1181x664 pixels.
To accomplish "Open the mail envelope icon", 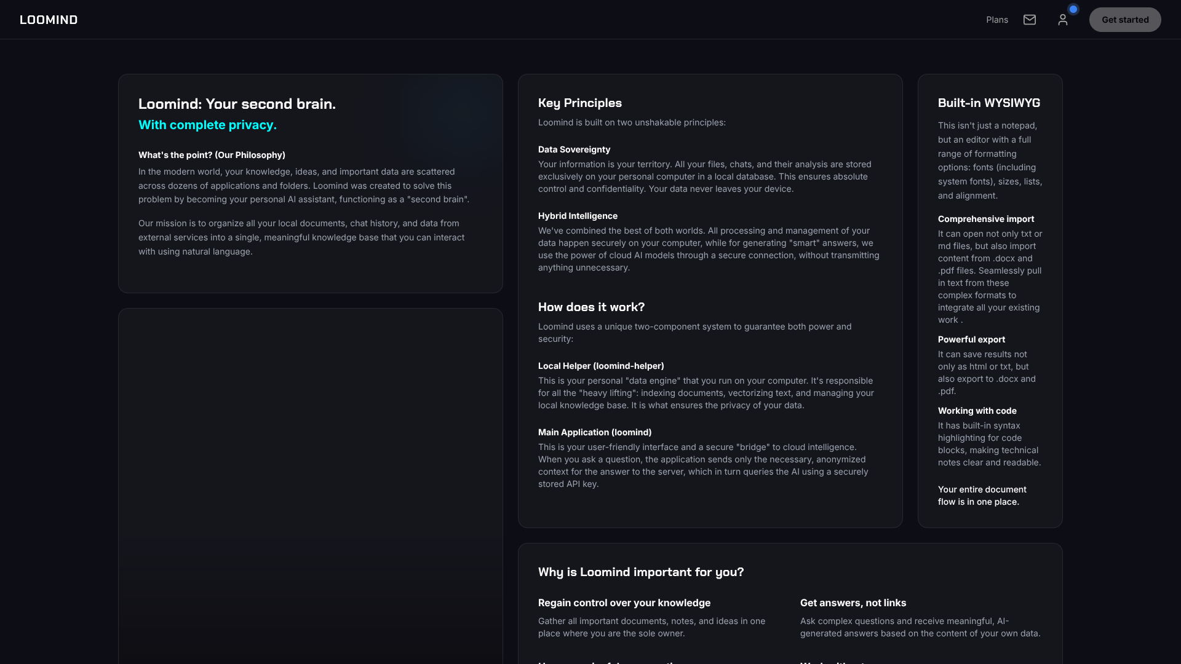I will pos(1029,19).
